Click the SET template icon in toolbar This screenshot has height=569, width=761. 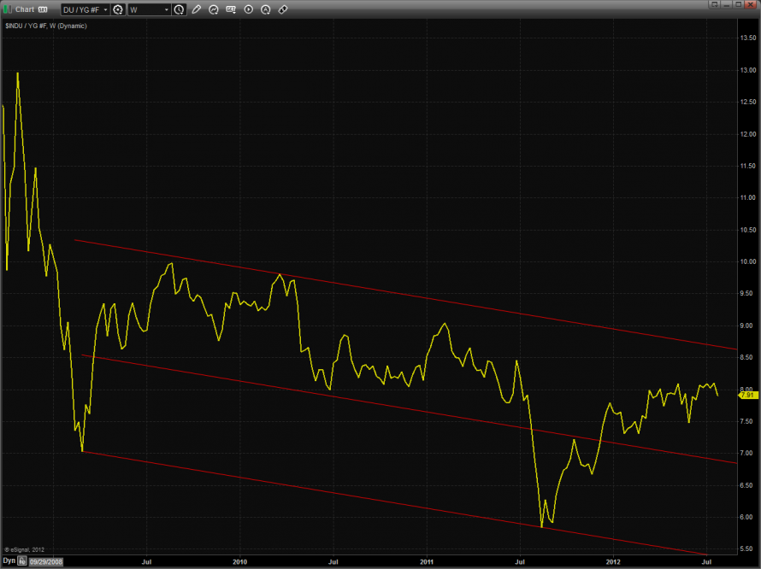231,9
